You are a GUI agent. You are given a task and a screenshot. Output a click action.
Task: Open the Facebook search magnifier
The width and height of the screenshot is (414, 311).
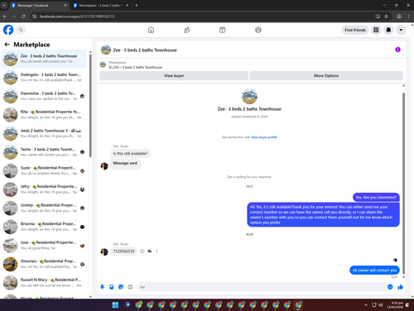pyautogui.click(x=21, y=30)
